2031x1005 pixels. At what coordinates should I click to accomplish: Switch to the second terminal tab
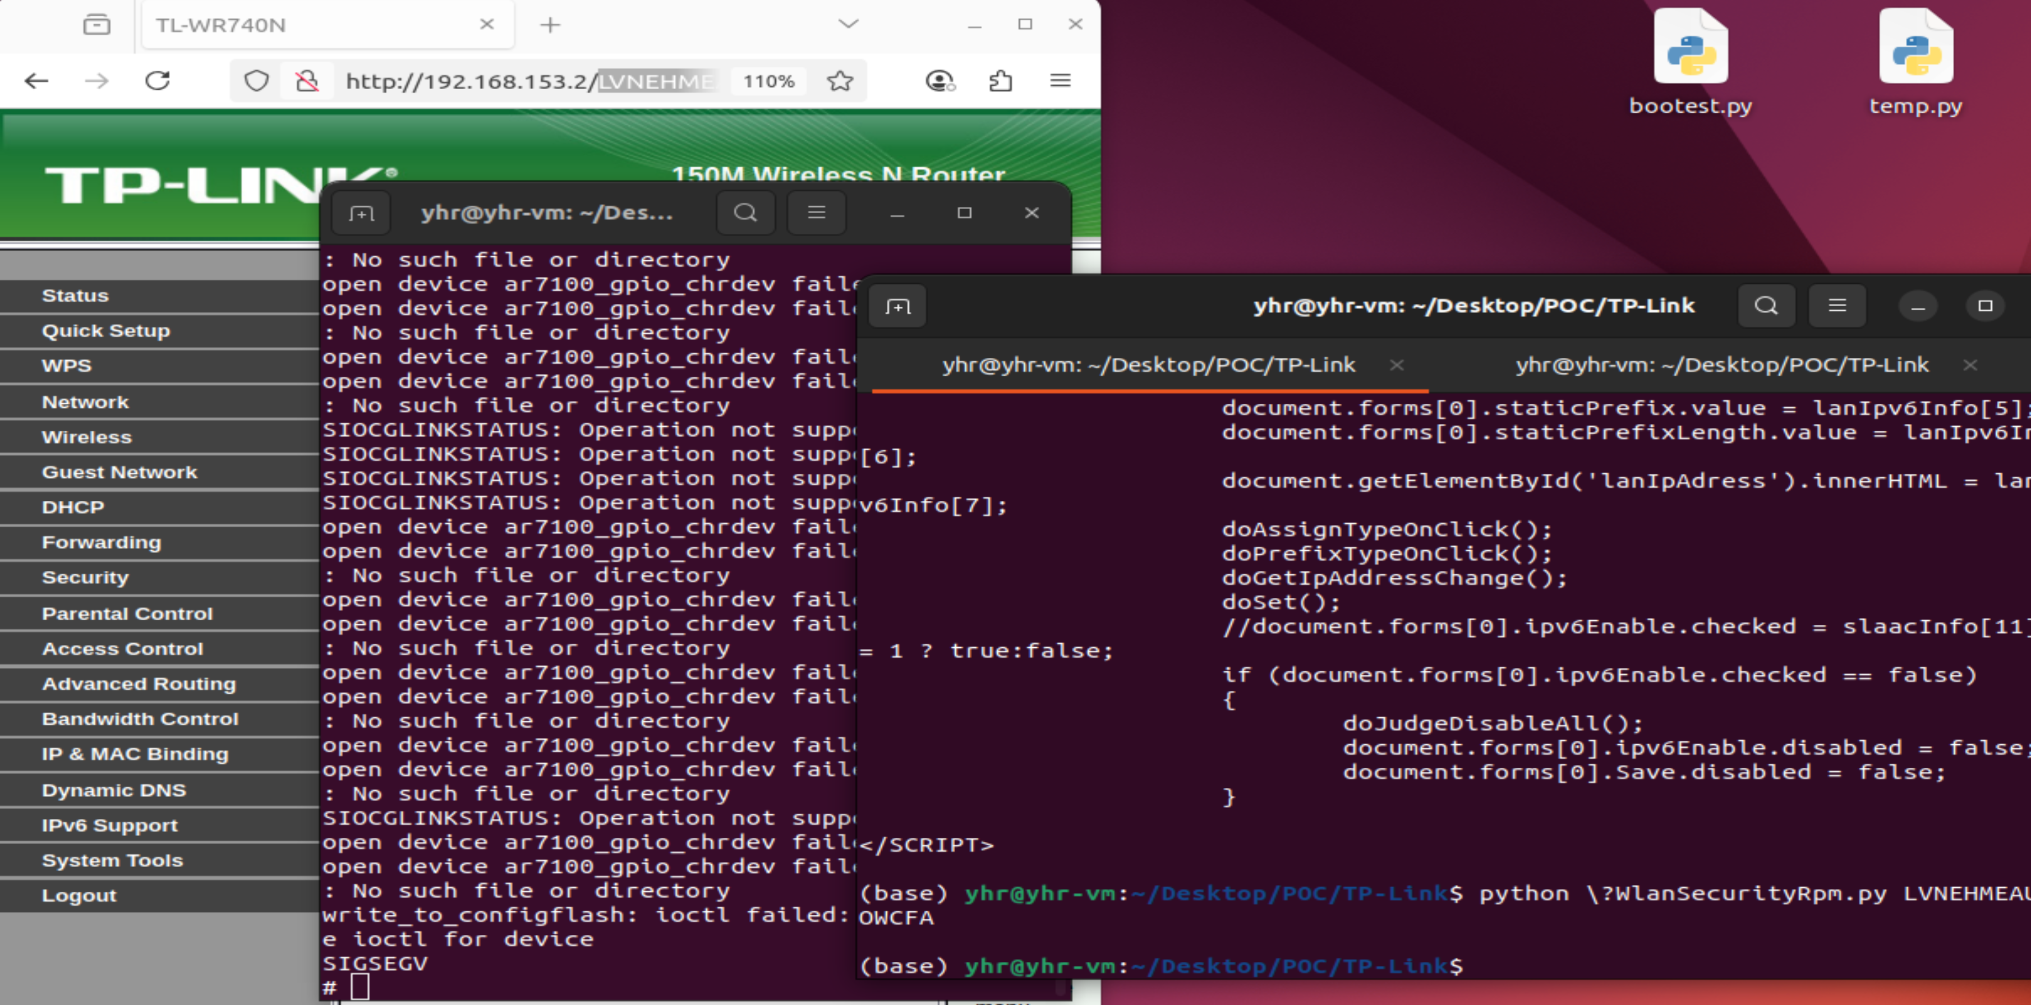tap(1721, 365)
